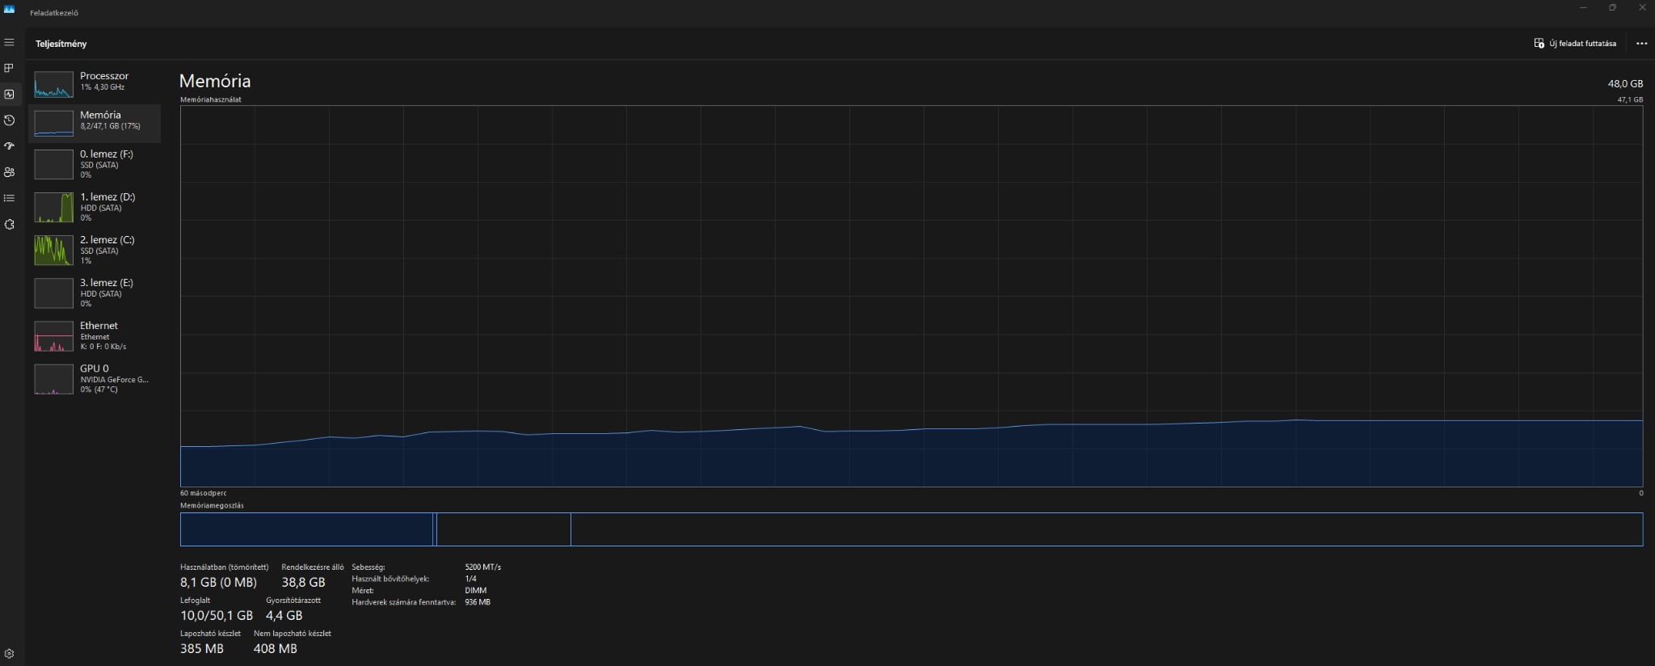The width and height of the screenshot is (1655, 666).
Task: Click the Memóriahasználat label
Action: [x=211, y=99]
